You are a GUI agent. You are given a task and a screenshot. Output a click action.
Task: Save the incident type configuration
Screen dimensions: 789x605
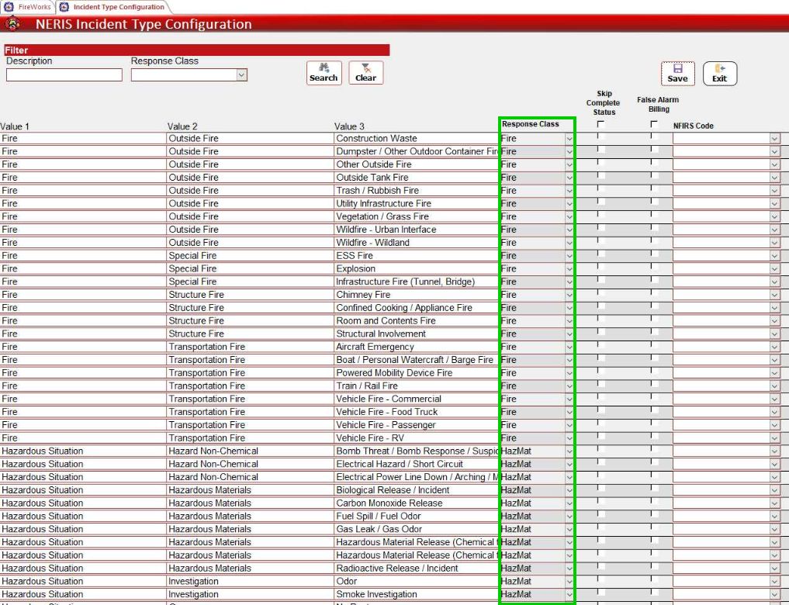tap(677, 74)
